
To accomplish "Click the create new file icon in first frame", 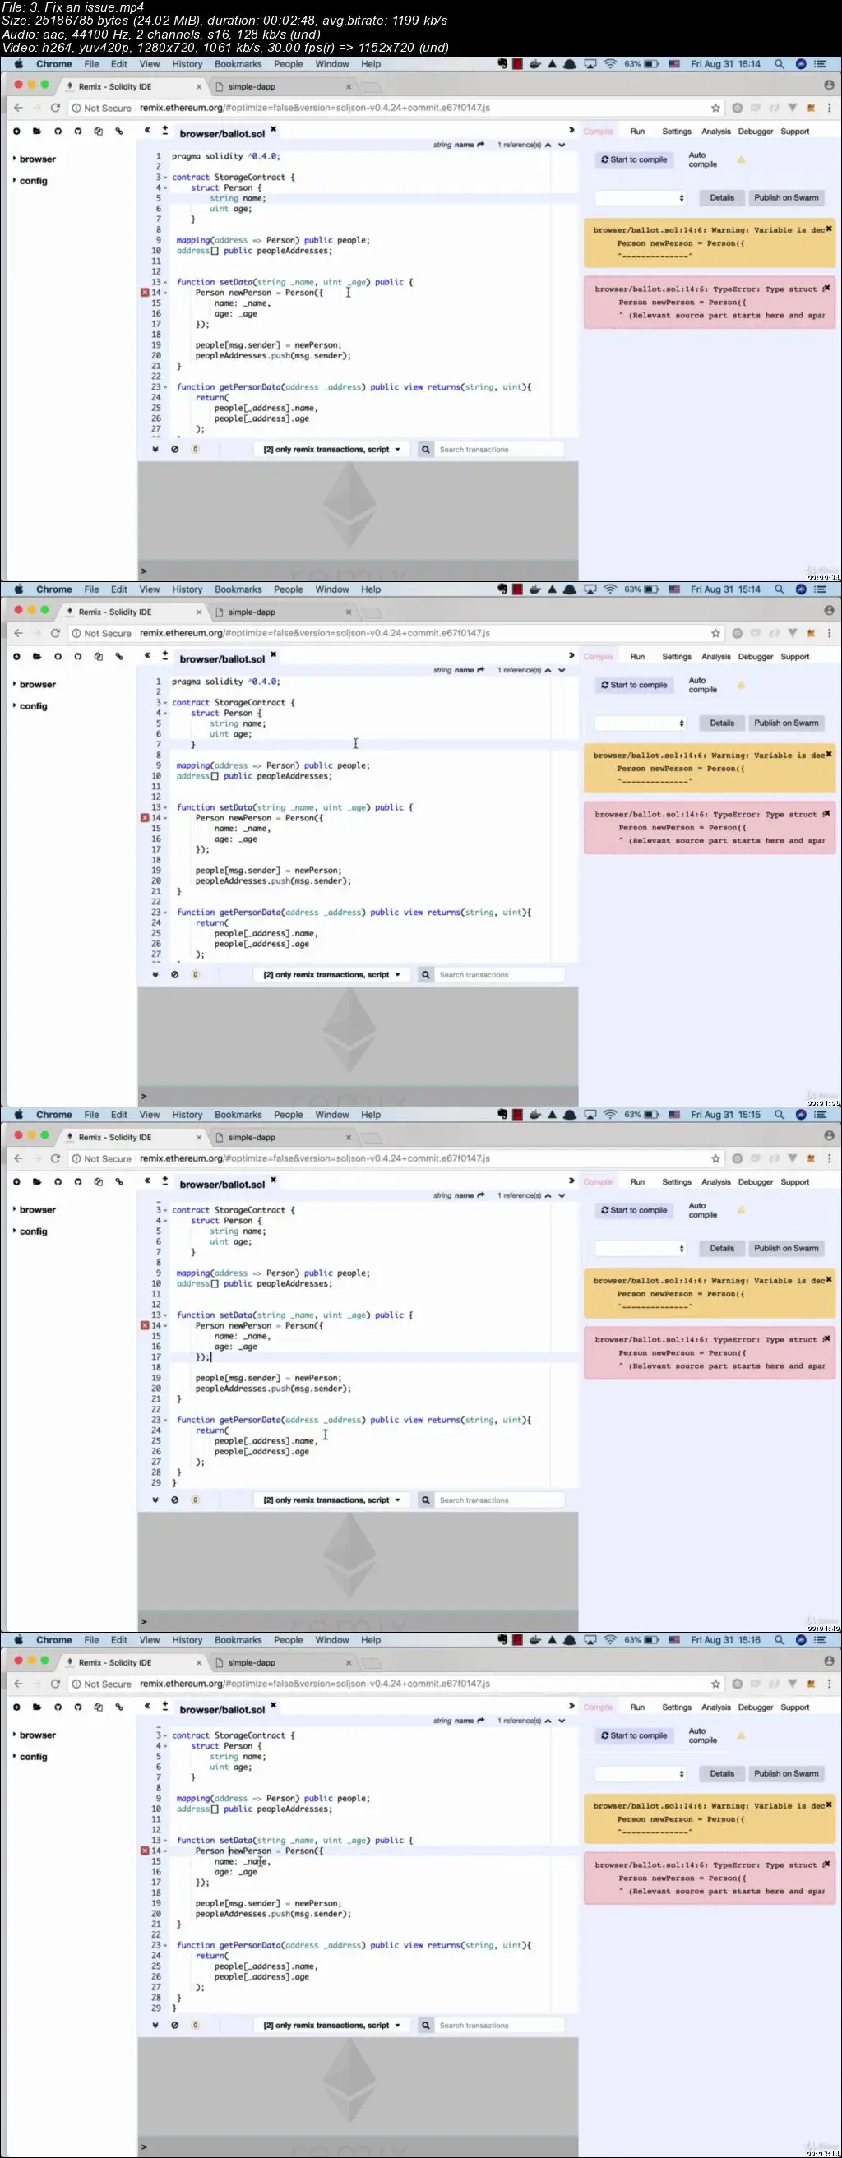I will (x=16, y=132).
